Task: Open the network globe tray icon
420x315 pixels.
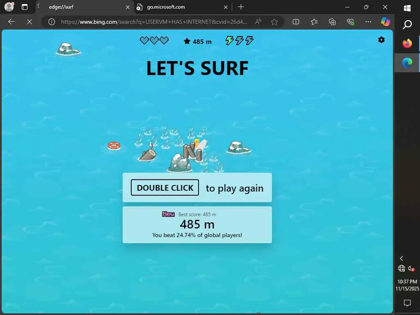Action: [401, 268]
